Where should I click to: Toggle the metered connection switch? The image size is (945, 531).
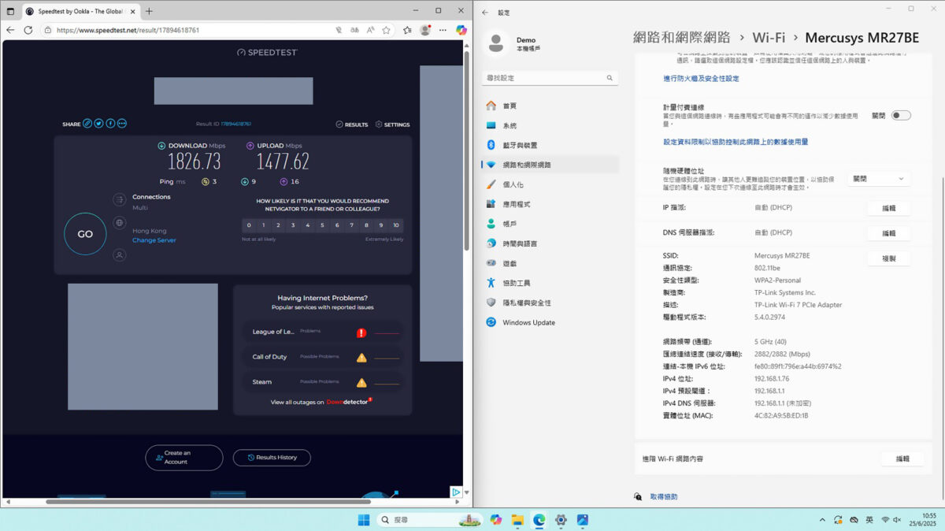pos(901,115)
